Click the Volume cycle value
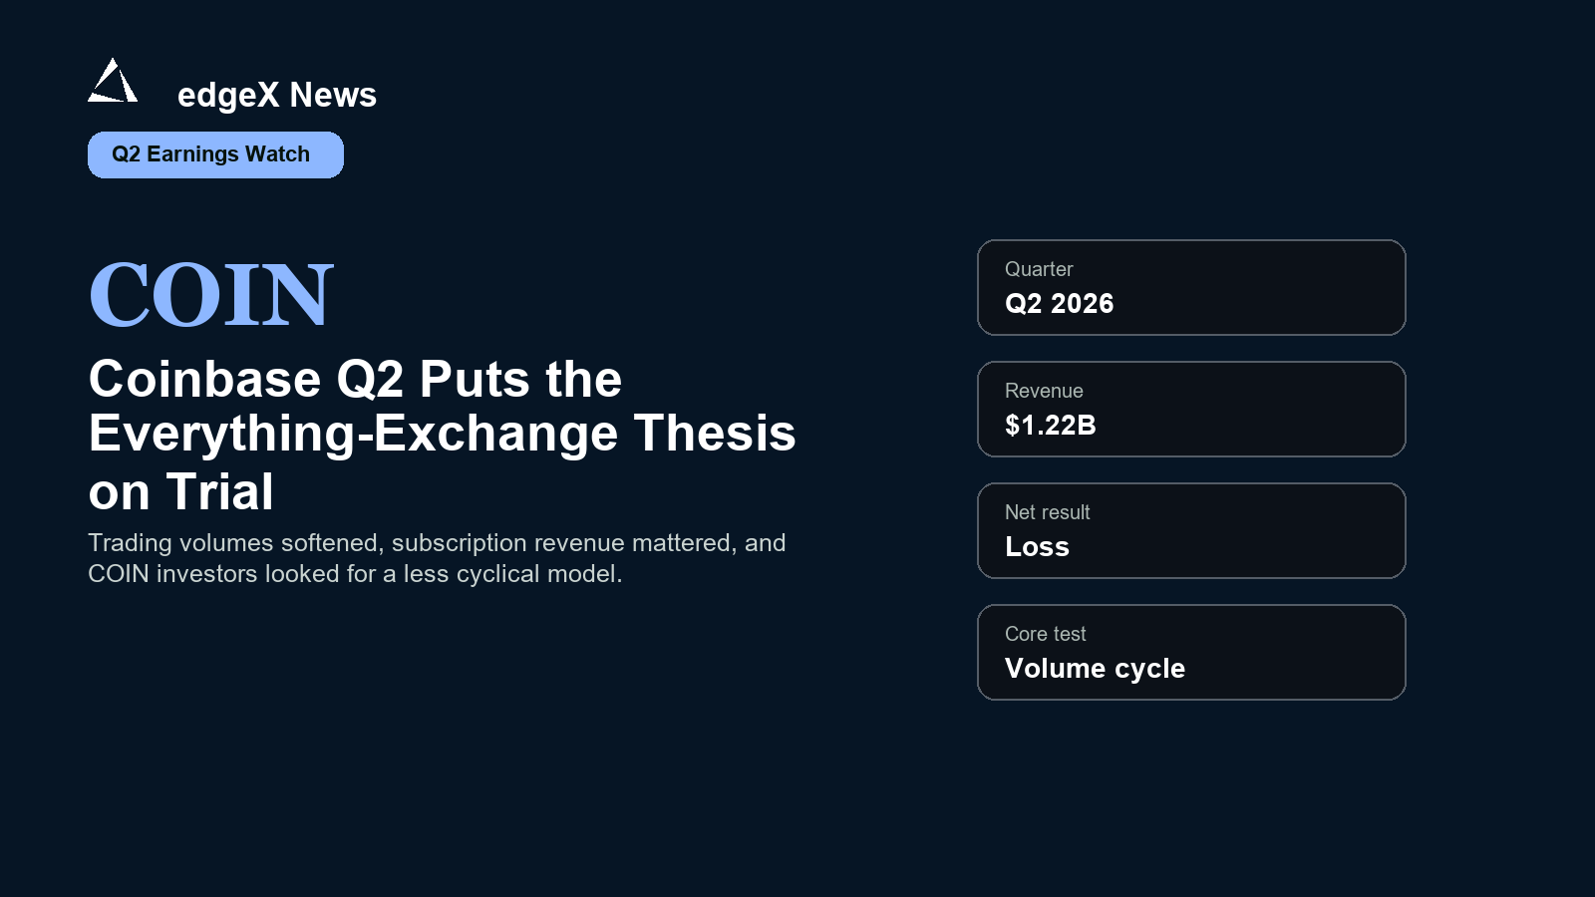1595x897 pixels. (x=1095, y=669)
